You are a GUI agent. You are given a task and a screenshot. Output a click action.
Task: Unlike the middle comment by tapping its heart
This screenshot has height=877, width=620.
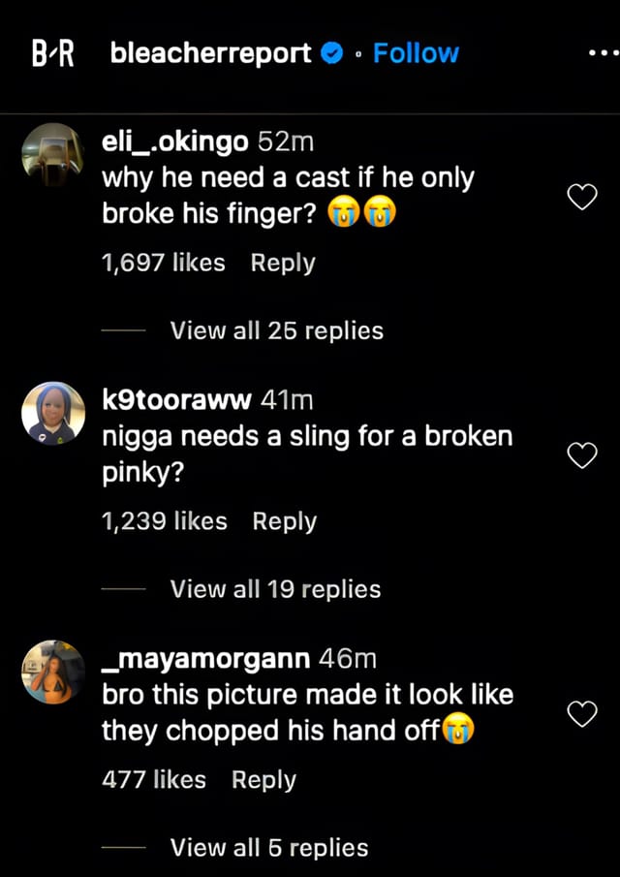tap(582, 454)
